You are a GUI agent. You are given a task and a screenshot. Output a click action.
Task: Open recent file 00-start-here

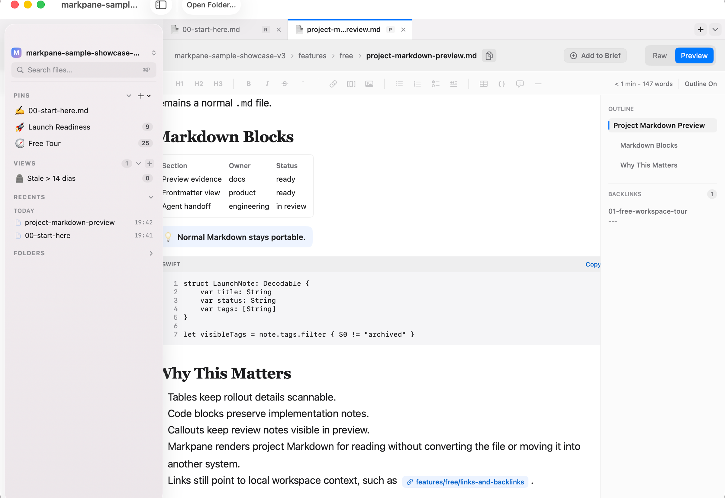coord(84,236)
